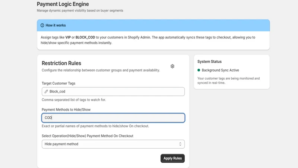Image resolution: width=298 pixels, height=168 pixels.
Task: Click the Restriction Rules section heading
Action: [61, 63]
